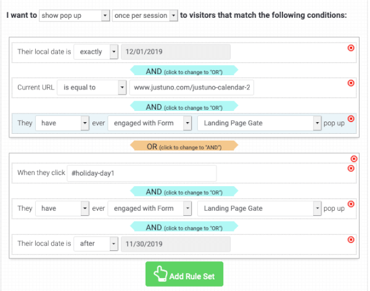This screenshot has height=291, width=370.
Task: Open the 'show pop up' action dropdown
Action: point(74,14)
